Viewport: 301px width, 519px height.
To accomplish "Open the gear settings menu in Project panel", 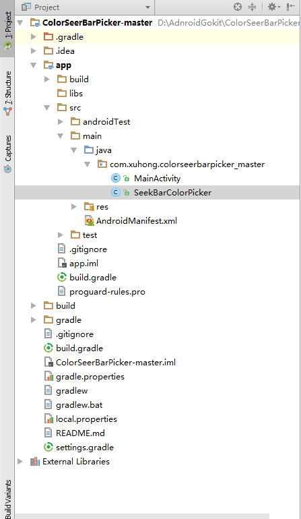I will (x=273, y=7).
